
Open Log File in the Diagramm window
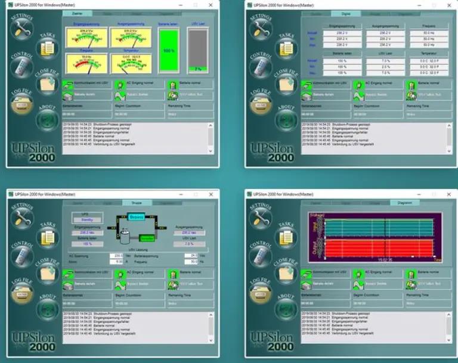point(261,293)
